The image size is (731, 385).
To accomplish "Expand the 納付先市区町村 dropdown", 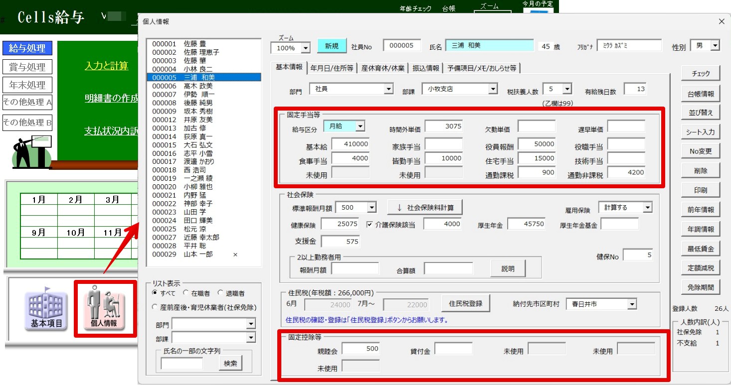I will click(x=632, y=304).
